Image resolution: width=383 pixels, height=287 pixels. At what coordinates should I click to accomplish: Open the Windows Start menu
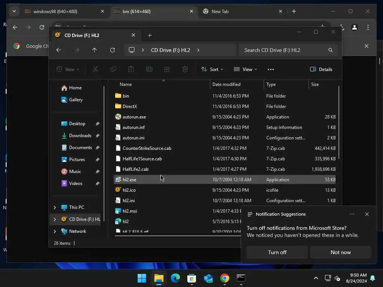(x=142, y=278)
